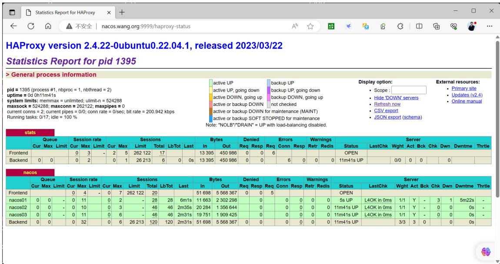
Task: Select the stats proxy header
Action: pos(30,132)
